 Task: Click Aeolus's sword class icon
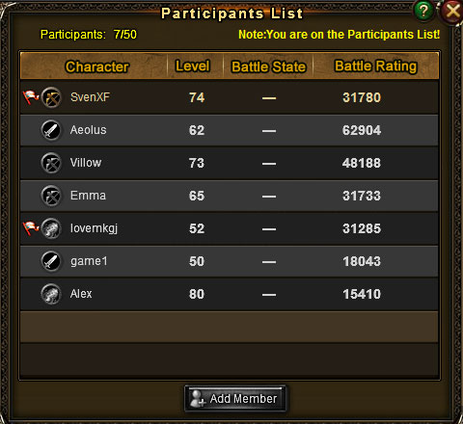pos(51,130)
